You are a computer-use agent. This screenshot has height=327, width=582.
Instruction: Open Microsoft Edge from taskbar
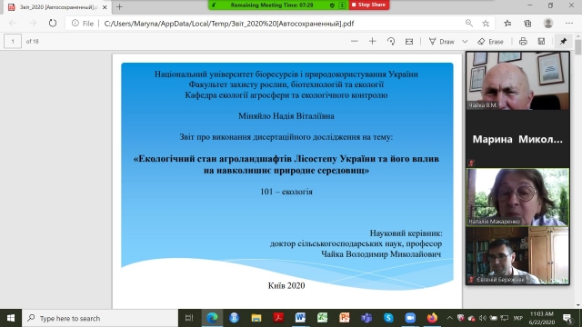(212, 318)
